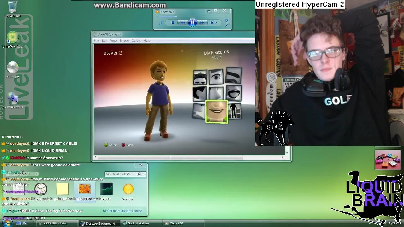This screenshot has width=404, height=227.
Task: Click the music note icon in media player
Action: click(x=160, y=23)
